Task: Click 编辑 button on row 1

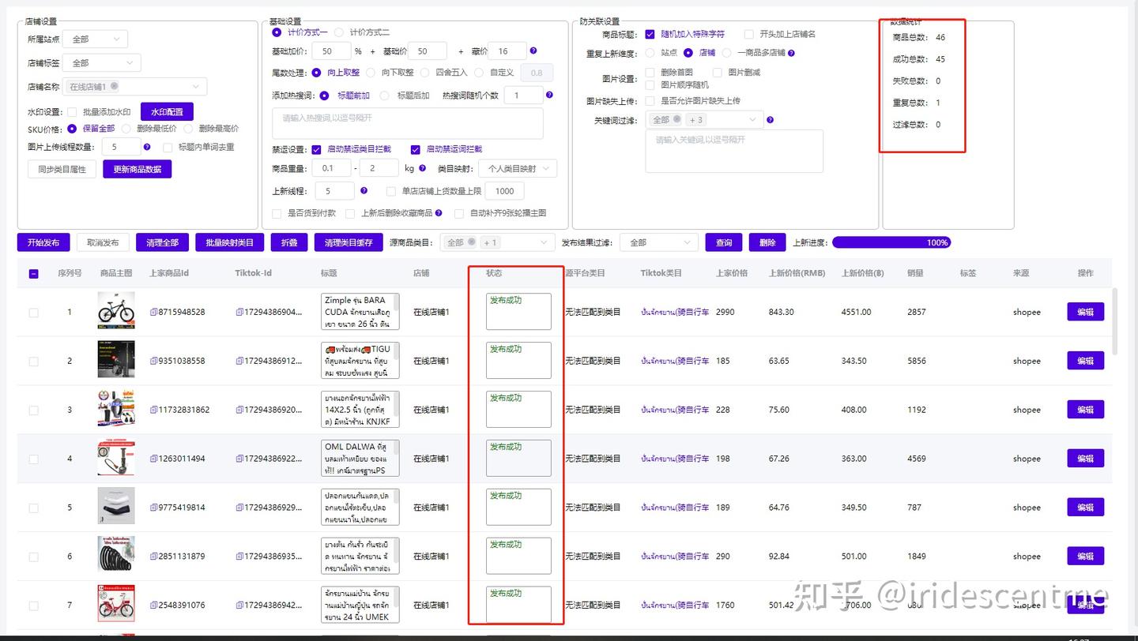Action: click(x=1084, y=311)
